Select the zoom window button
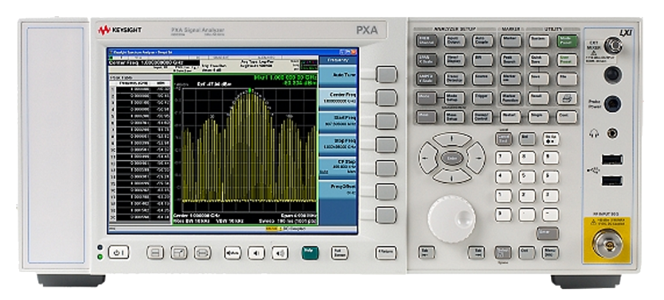 [179, 253]
